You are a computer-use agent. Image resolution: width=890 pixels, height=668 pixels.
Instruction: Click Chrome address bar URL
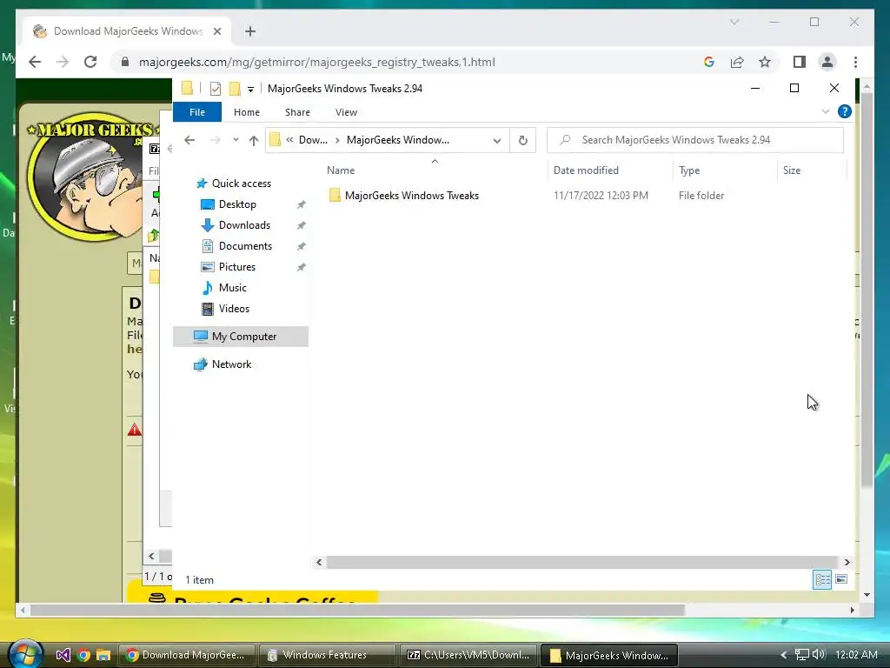click(x=316, y=62)
